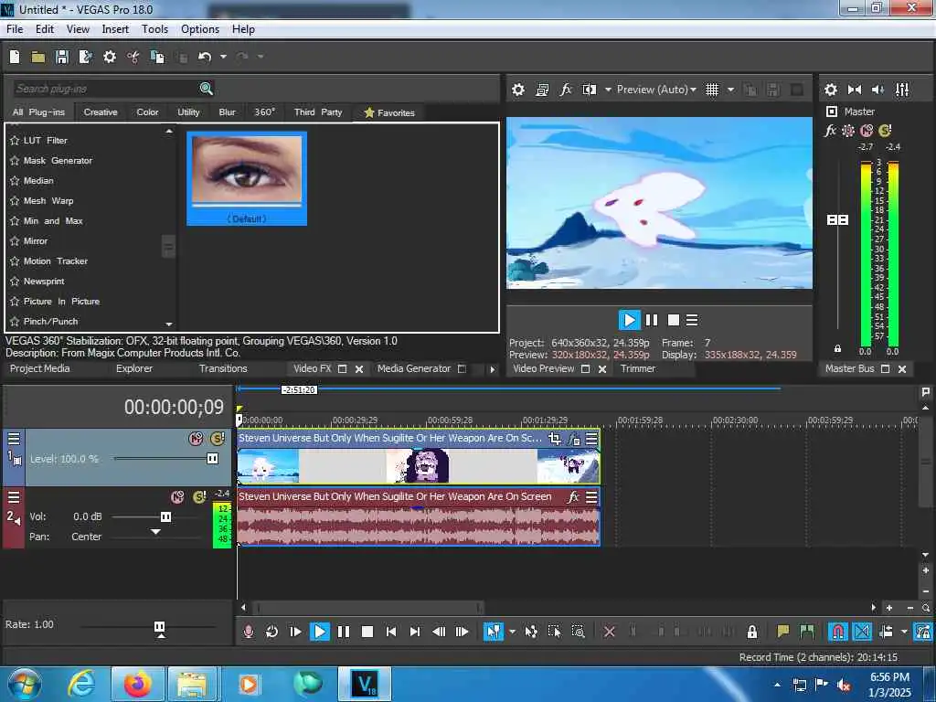Open the Insert menu
Image resolution: width=936 pixels, height=702 pixels.
tap(115, 28)
